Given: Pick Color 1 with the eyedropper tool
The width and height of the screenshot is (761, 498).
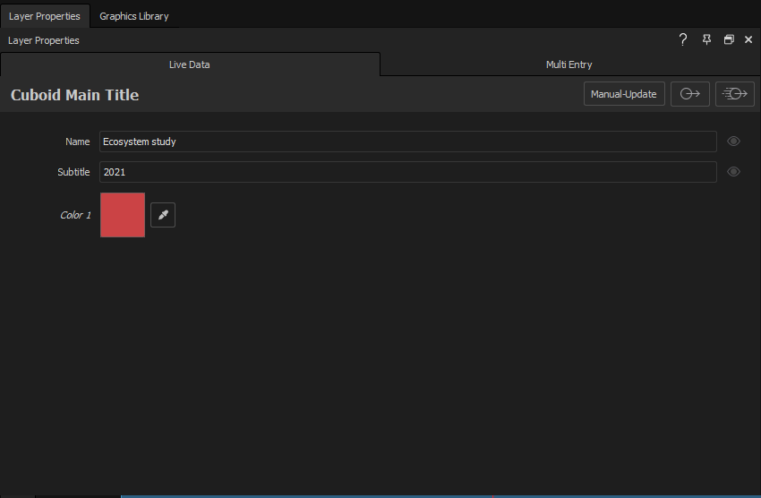Looking at the screenshot, I should click(163, 215).
